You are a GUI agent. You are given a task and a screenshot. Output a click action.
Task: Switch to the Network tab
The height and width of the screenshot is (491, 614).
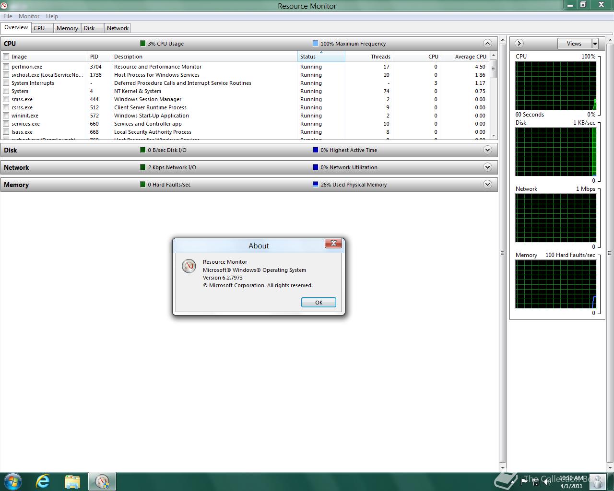[x=118, y=28]
